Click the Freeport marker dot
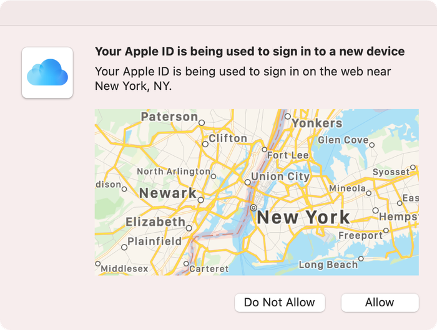 tap(386, 230)
